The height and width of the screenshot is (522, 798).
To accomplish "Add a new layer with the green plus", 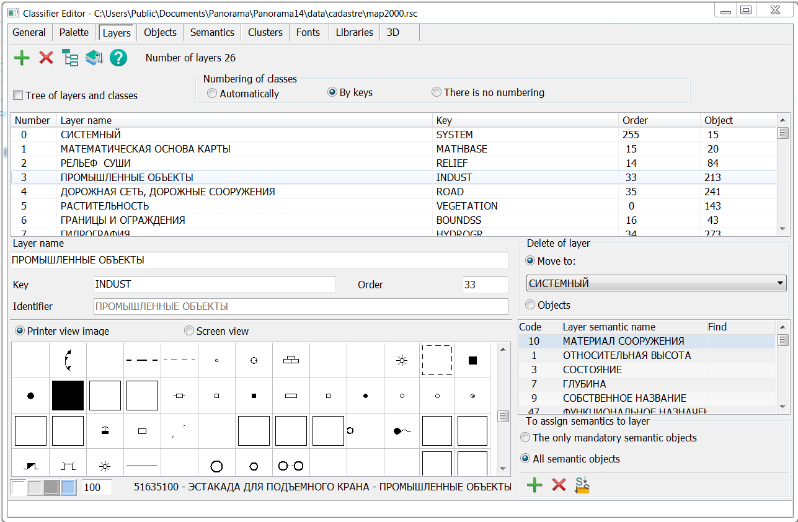I will (x=22, y=58).
